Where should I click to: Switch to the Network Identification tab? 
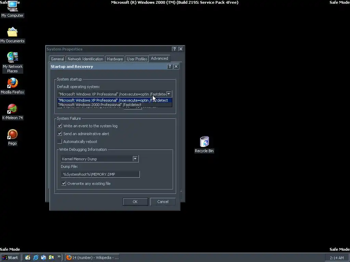point(85,59)
